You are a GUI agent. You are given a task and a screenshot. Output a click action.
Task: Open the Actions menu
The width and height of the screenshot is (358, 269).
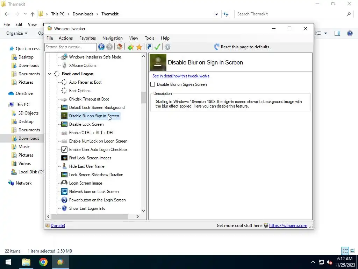(65, 38)
